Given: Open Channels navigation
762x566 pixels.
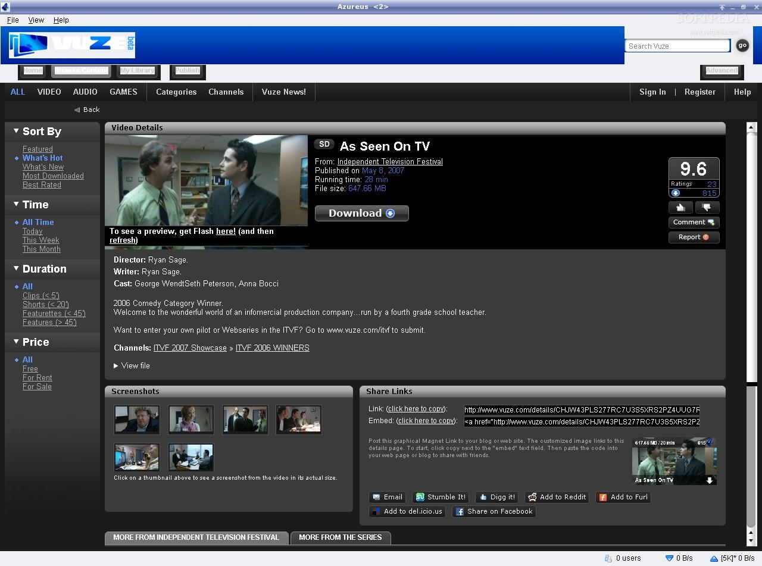Looking at the screenshot, I should 226,92.
